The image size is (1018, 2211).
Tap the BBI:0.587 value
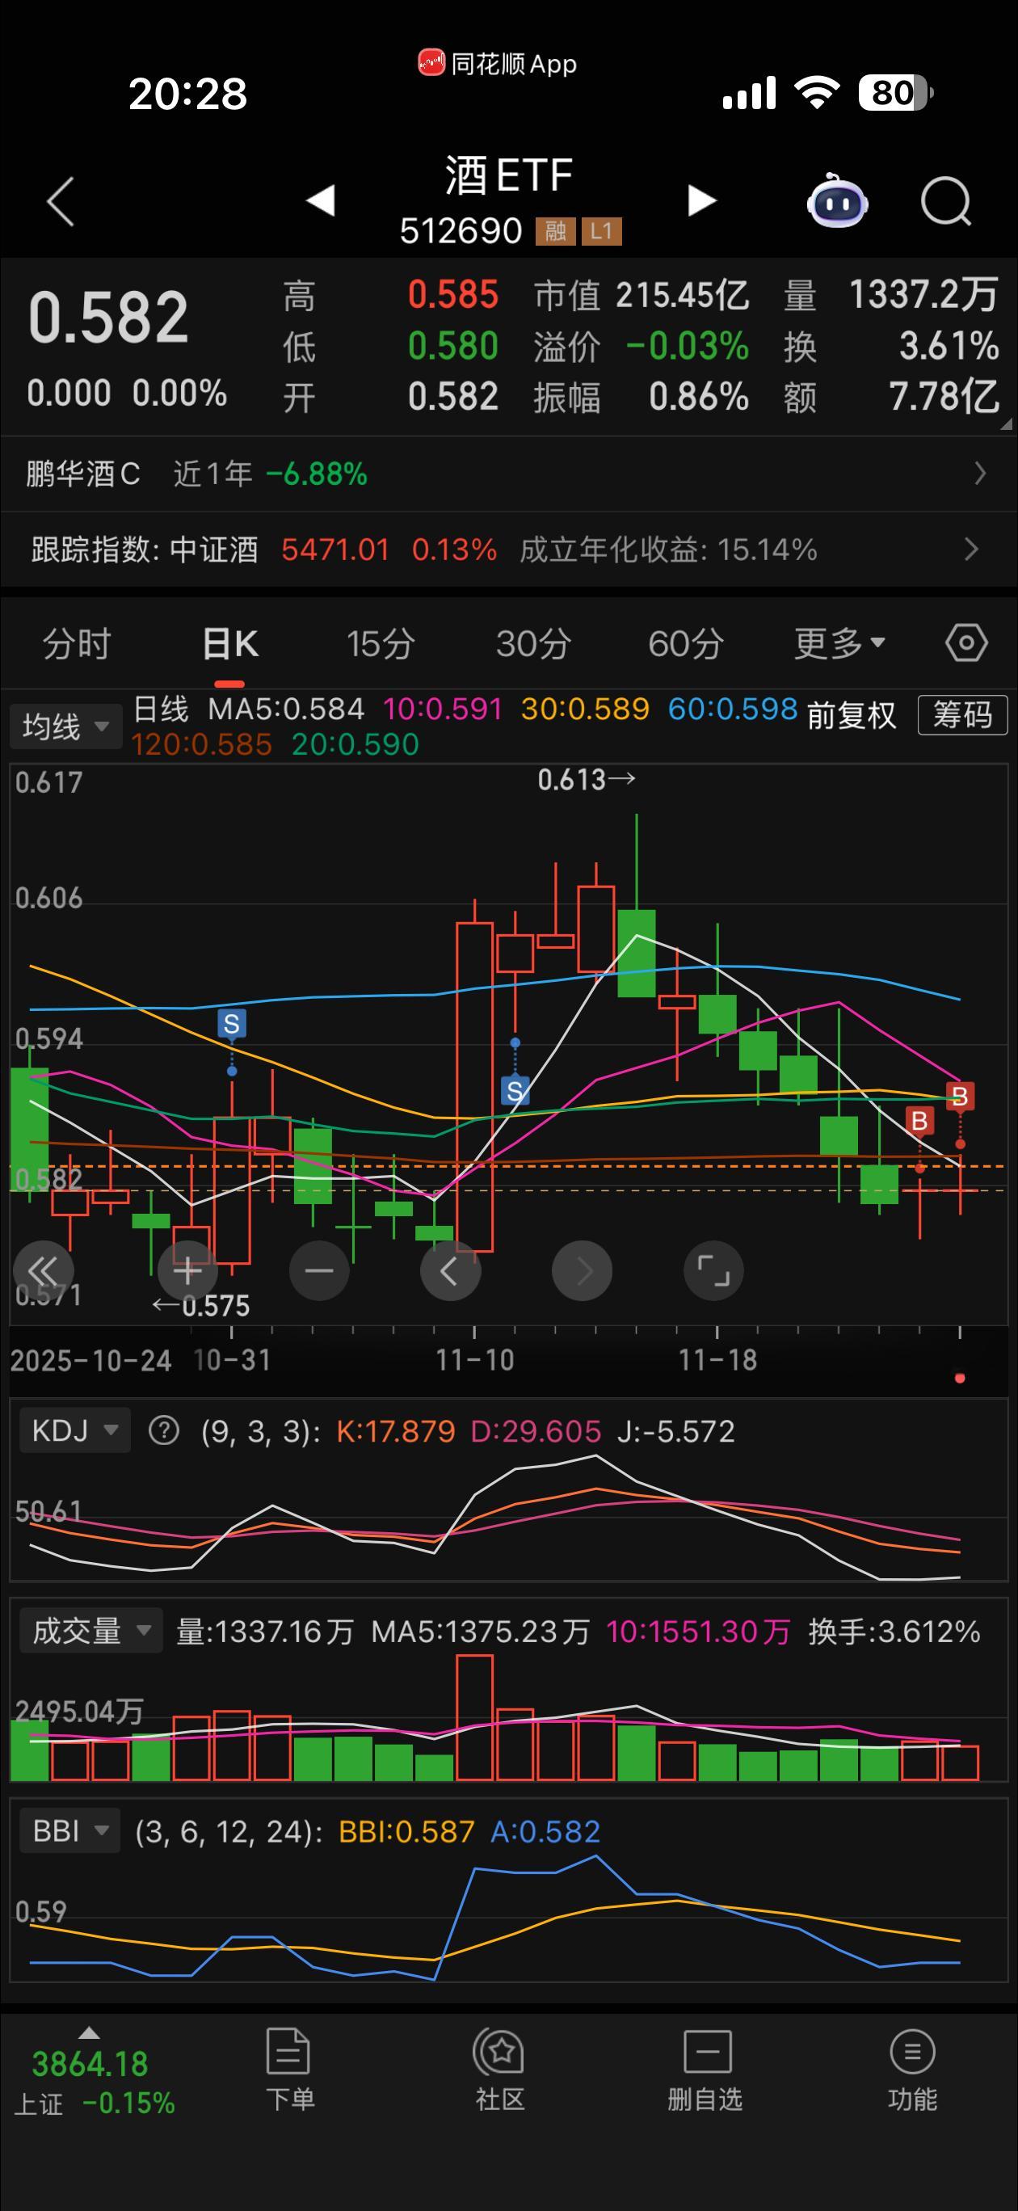(406, 1832)
